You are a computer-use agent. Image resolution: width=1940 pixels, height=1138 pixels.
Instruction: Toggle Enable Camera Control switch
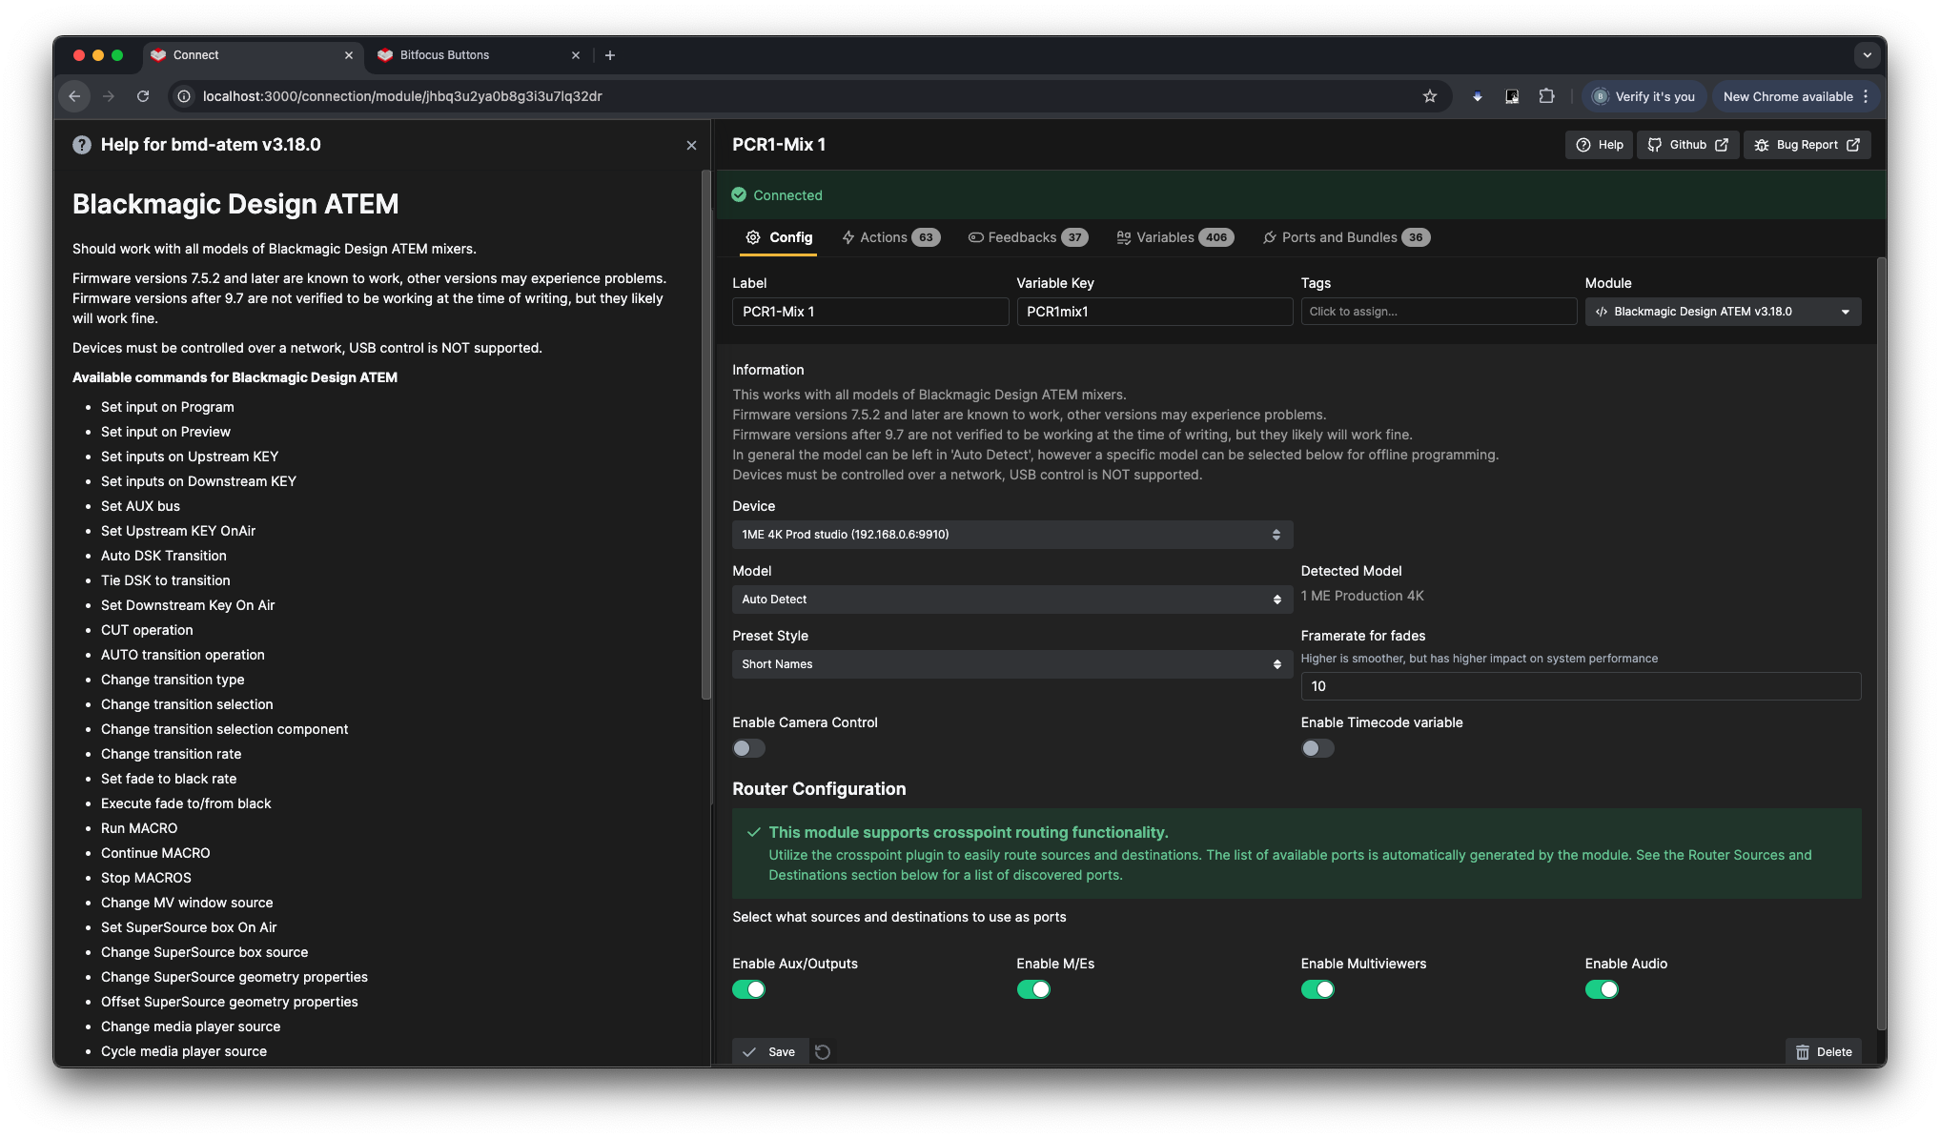click(x=748, y=748)
